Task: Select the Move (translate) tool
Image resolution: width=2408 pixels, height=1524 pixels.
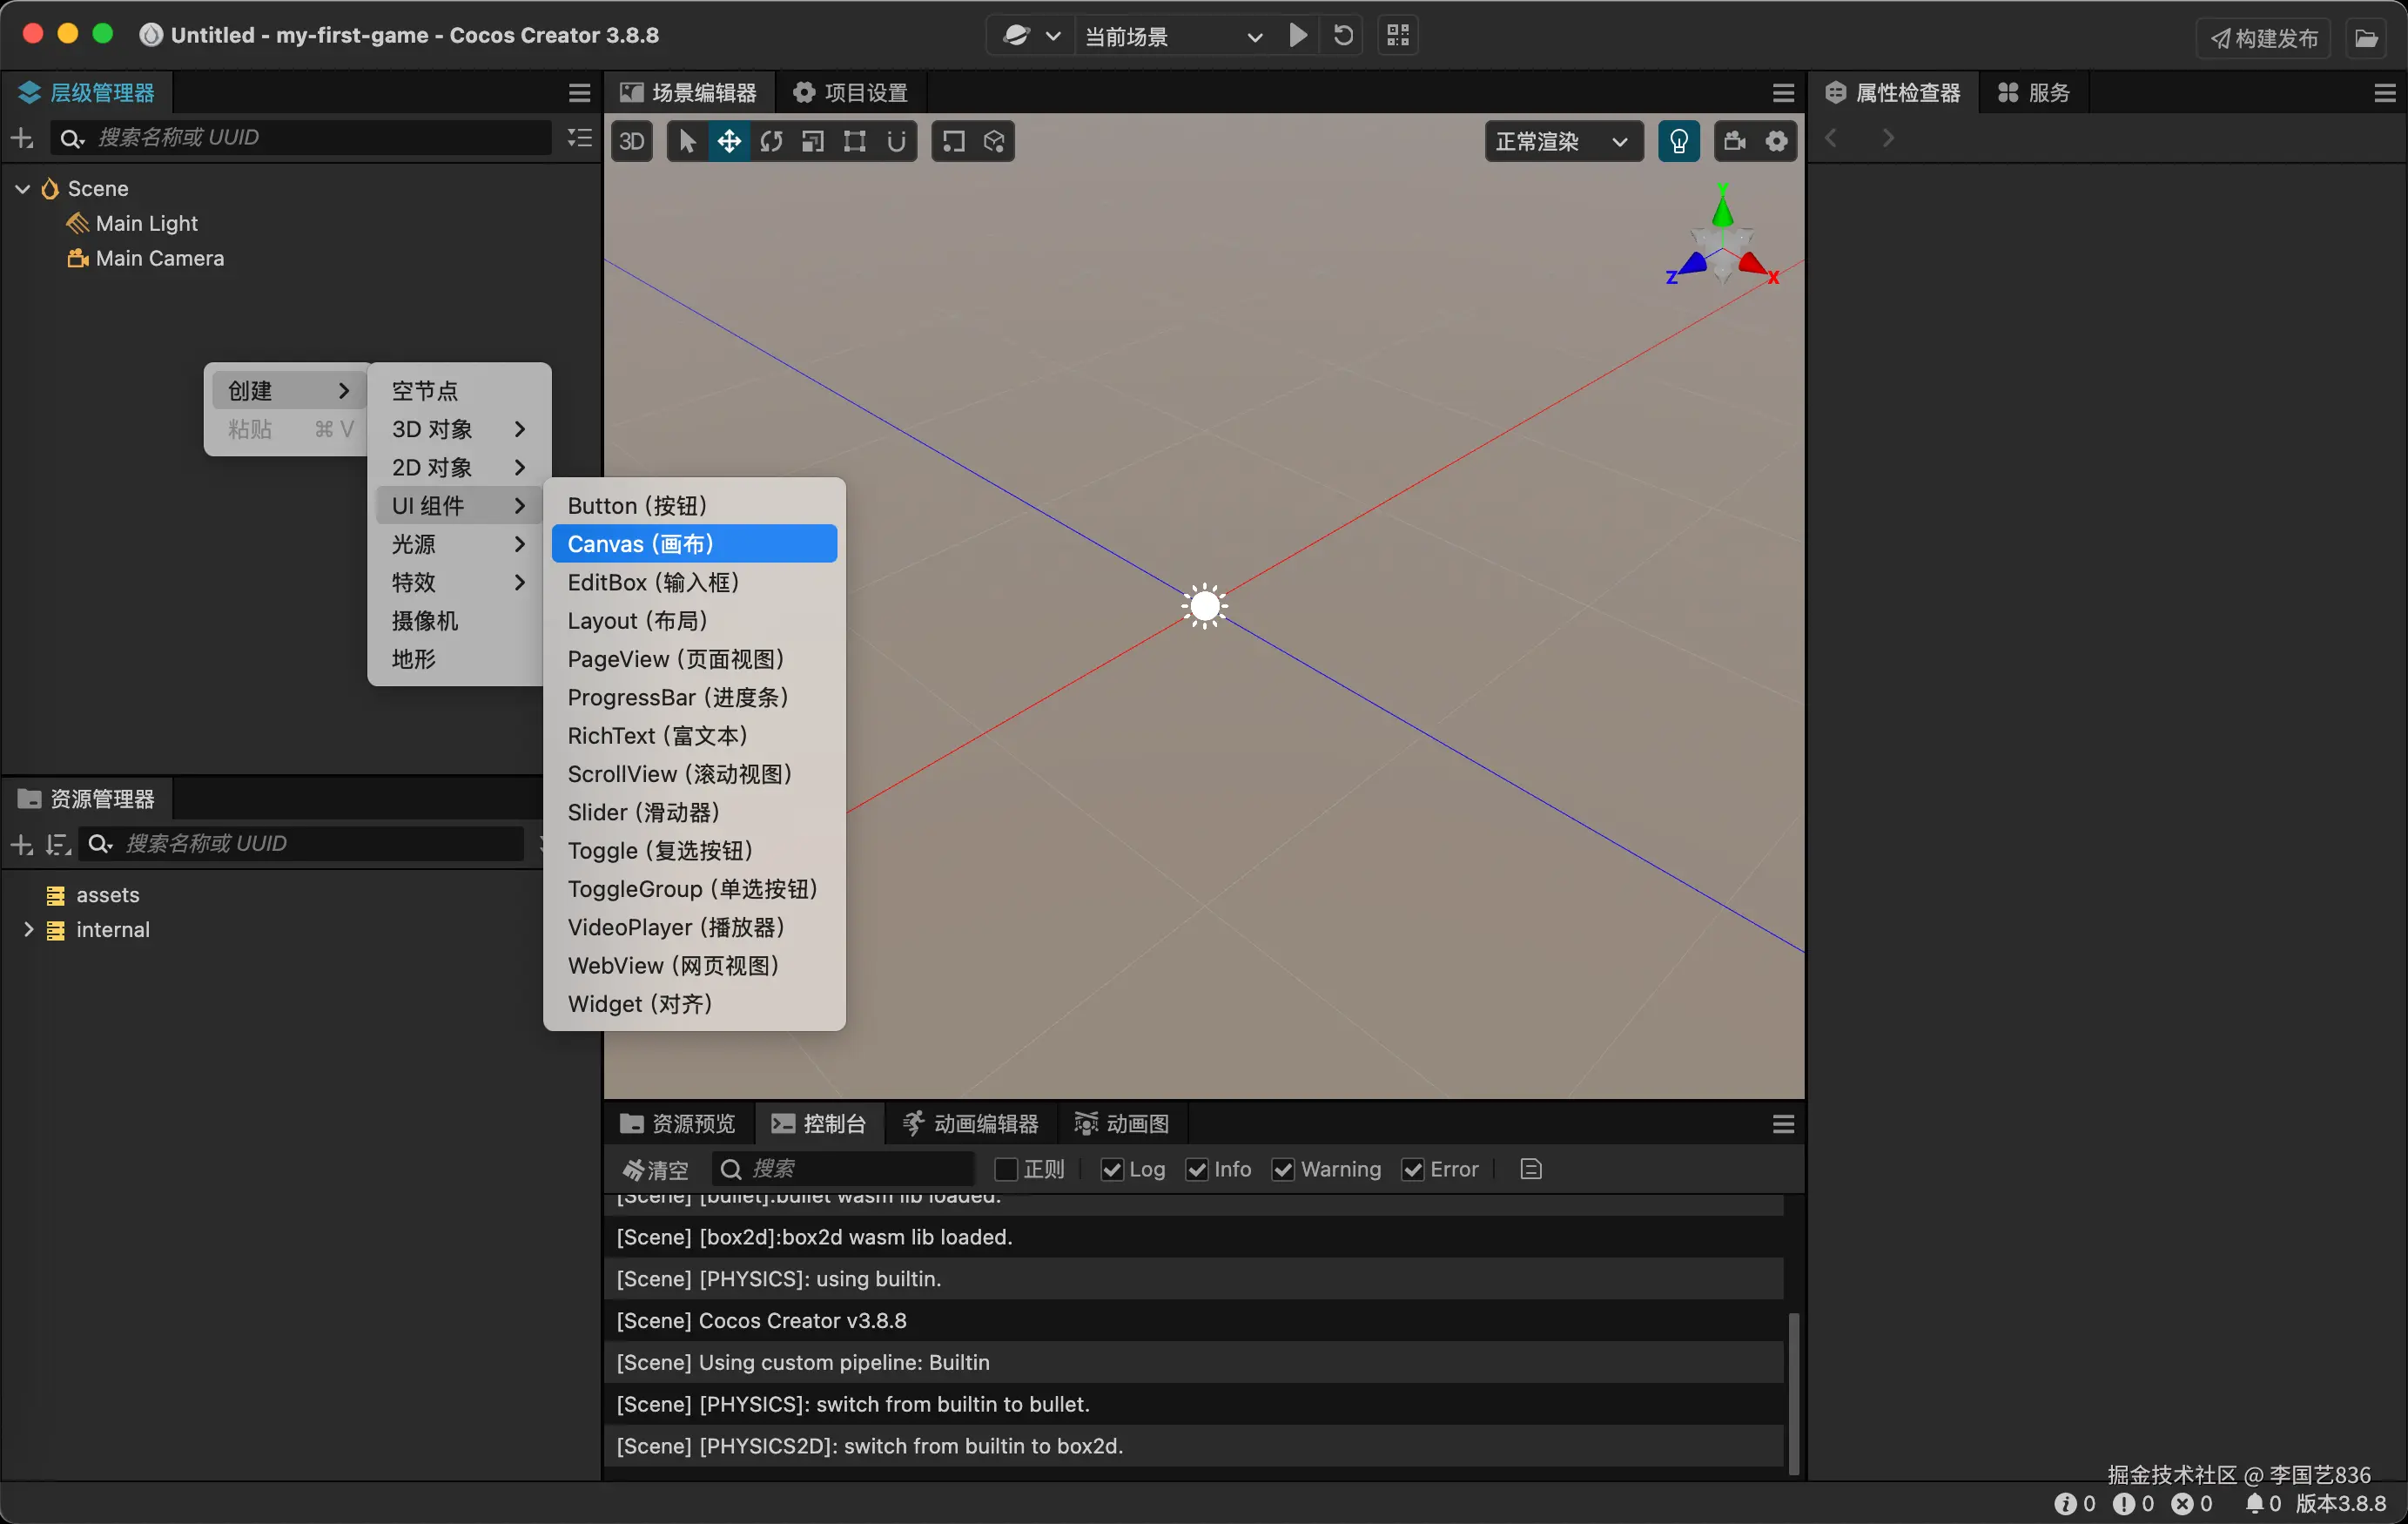Action: click(x=729, y=141)
